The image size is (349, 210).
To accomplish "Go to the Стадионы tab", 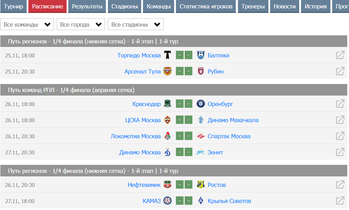I will click(124, 6).
